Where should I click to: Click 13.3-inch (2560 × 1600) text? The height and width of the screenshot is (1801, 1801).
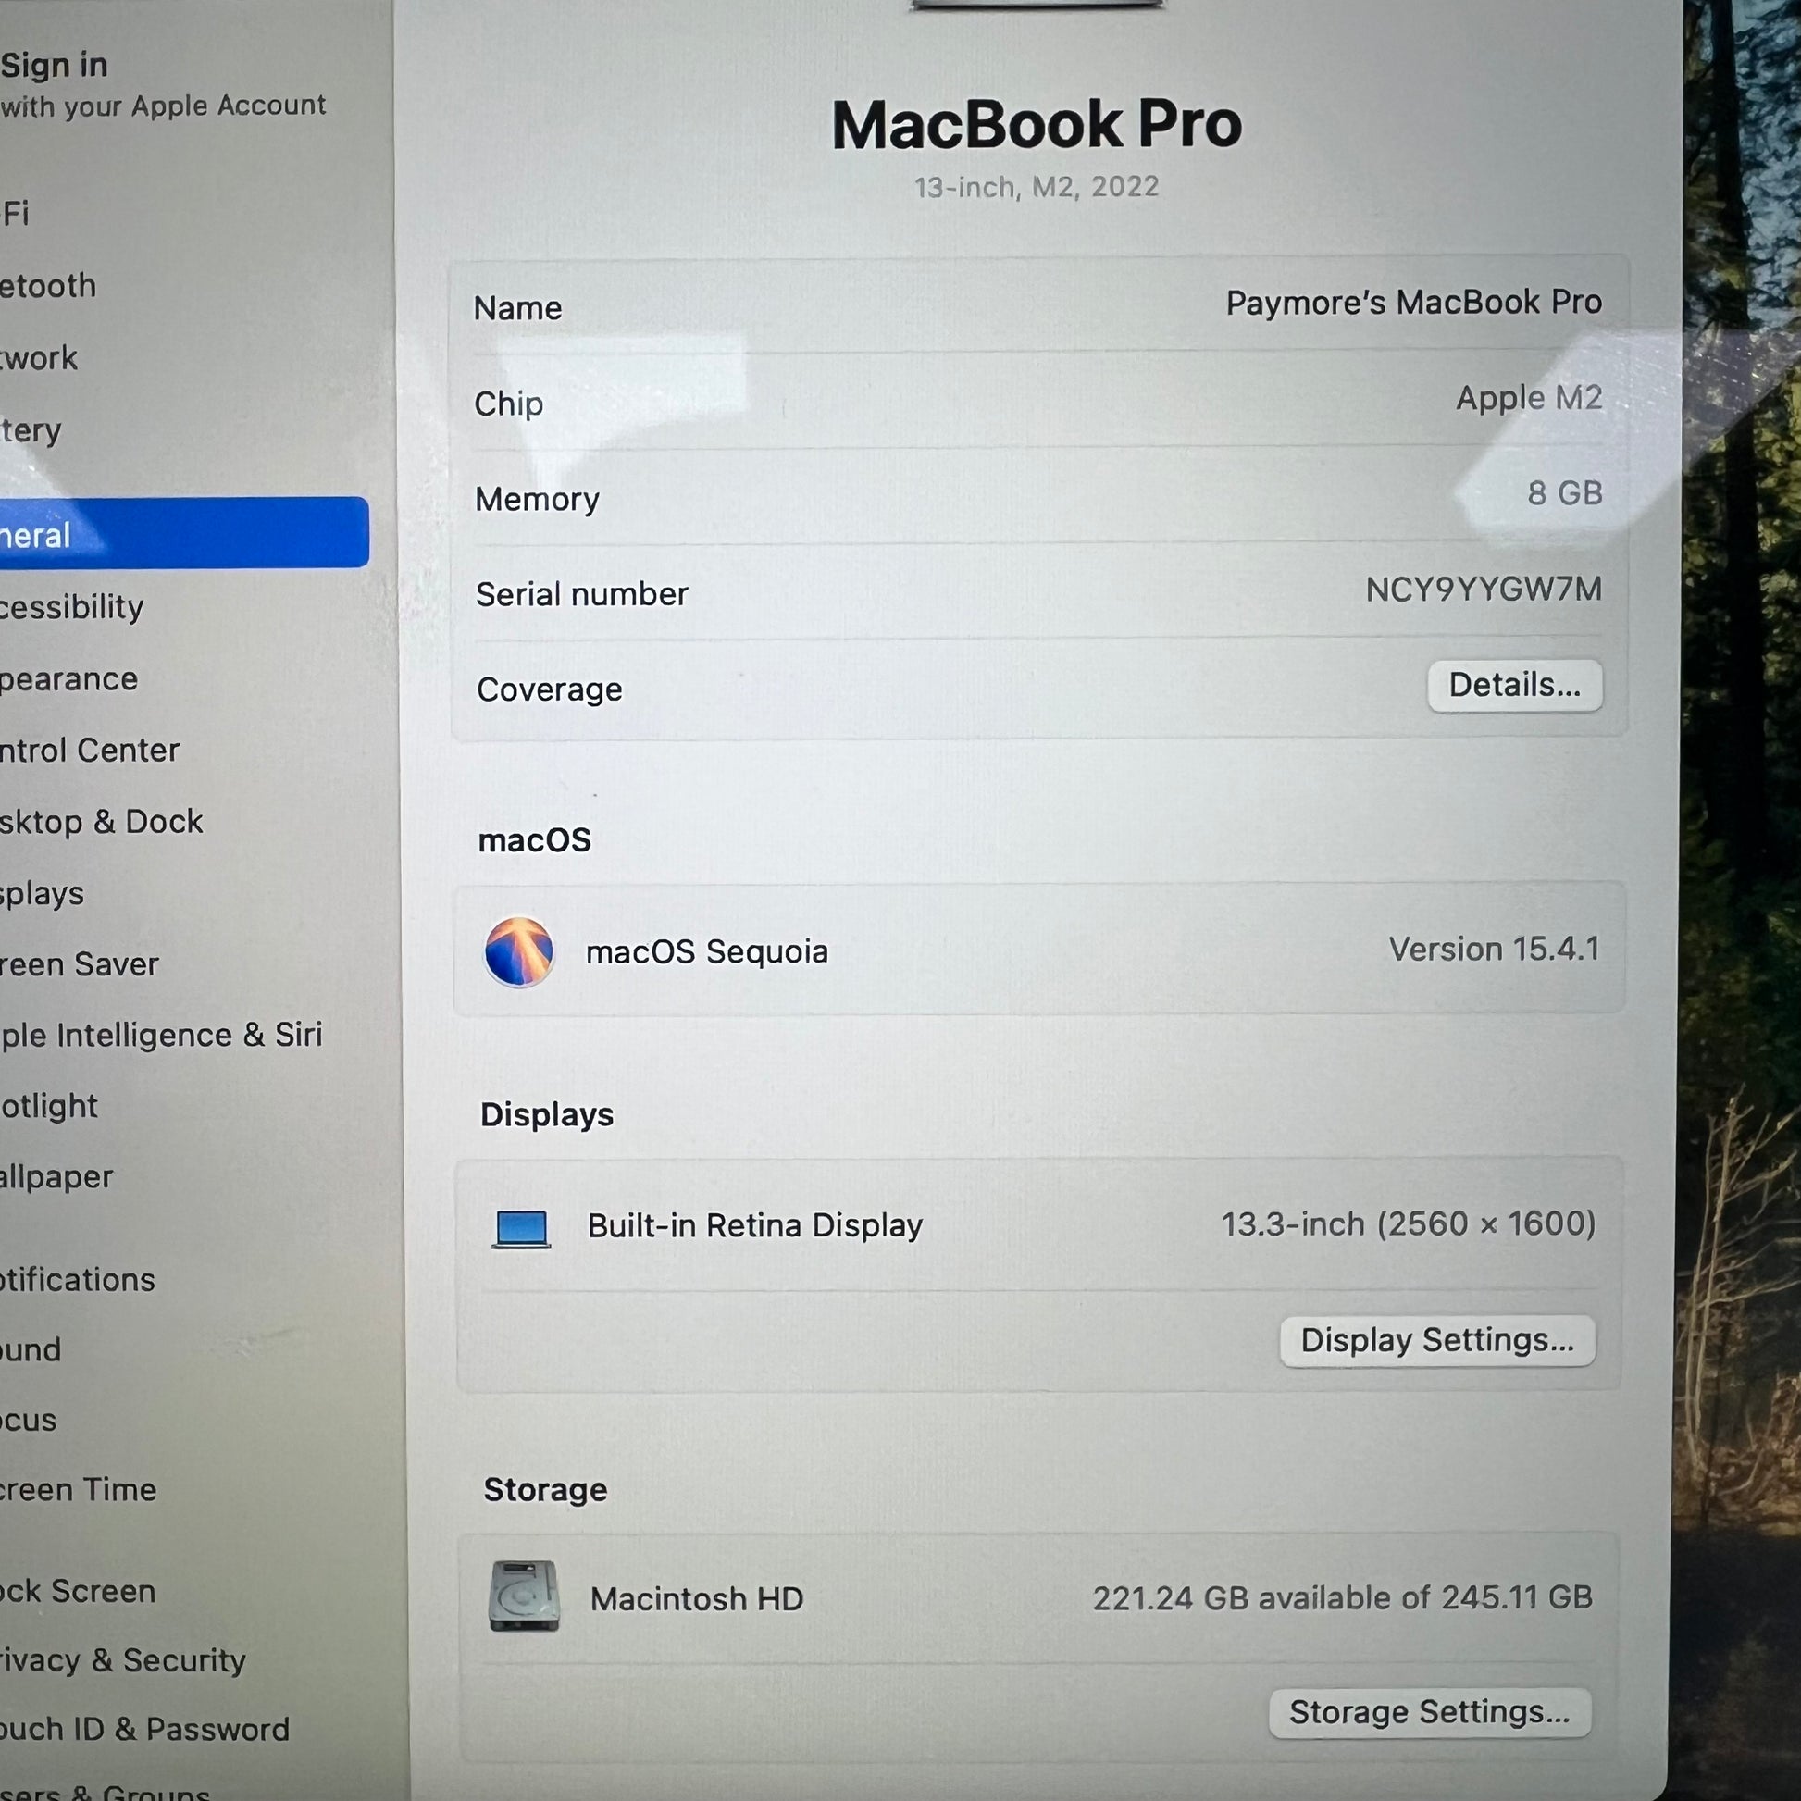pos(1409,1224)
